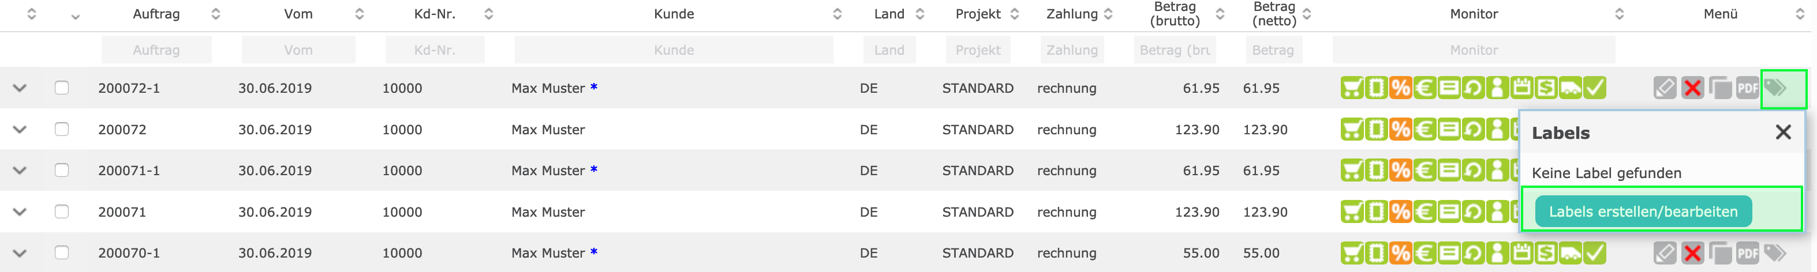Close the Labels popup
Viewport: 1817px width, 272px height.
pyautogui.click(x=1783, y=133)
